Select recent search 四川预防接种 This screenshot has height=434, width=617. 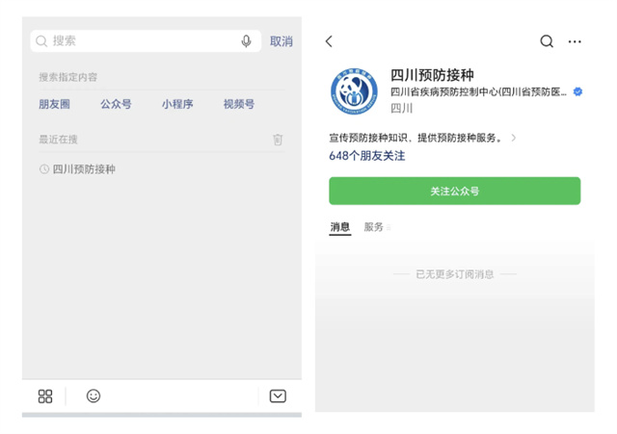[84, 169]
